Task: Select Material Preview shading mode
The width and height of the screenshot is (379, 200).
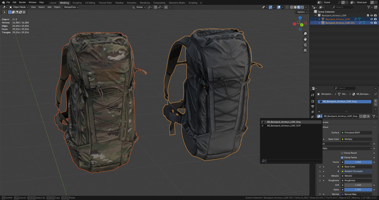Action: (299, 7)
